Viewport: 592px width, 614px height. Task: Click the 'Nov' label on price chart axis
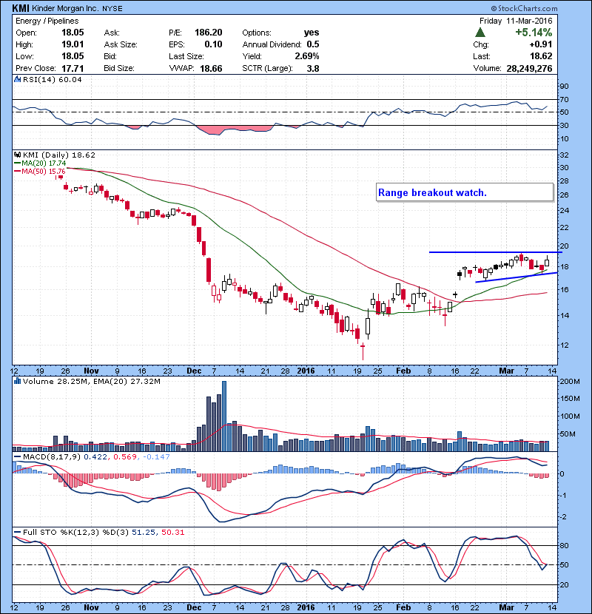[91, 371]
